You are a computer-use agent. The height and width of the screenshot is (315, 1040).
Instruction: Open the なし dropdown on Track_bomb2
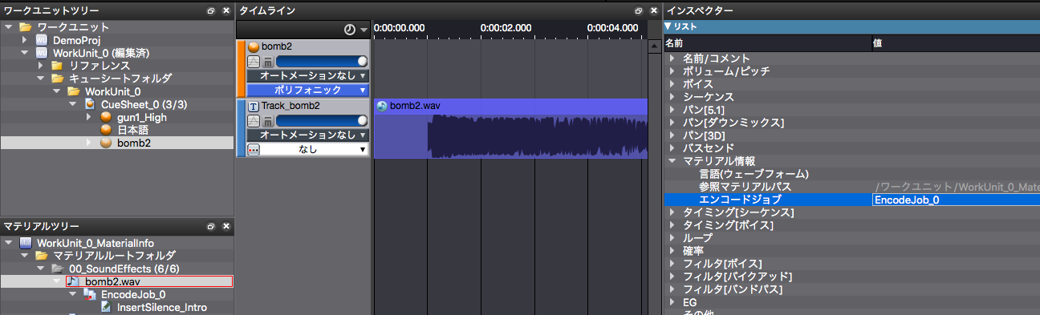(315, 149)
